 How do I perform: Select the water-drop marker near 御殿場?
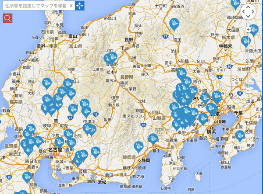coord(153,139)
